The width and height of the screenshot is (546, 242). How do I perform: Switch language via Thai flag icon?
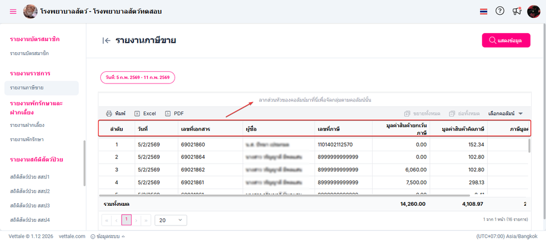coord(483,11)
